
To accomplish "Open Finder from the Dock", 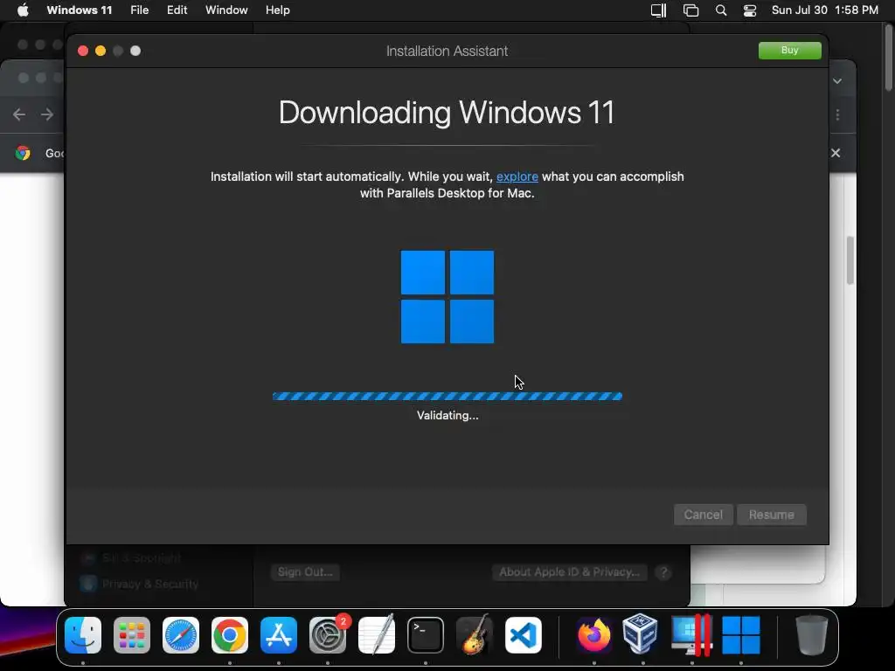I will [83, 635].
